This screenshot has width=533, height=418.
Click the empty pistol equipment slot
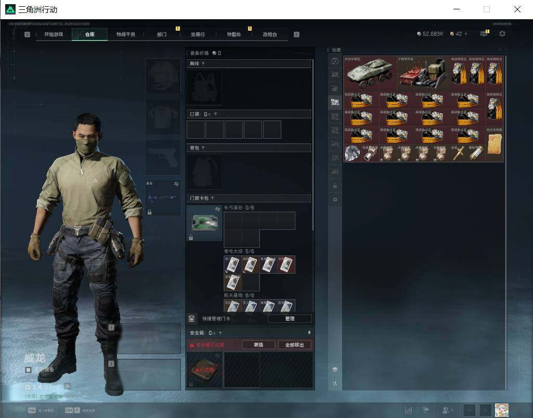pos(163,157)
